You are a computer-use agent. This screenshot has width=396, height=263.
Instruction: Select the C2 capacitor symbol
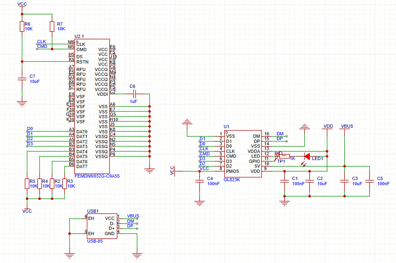[x=309, y=181]
